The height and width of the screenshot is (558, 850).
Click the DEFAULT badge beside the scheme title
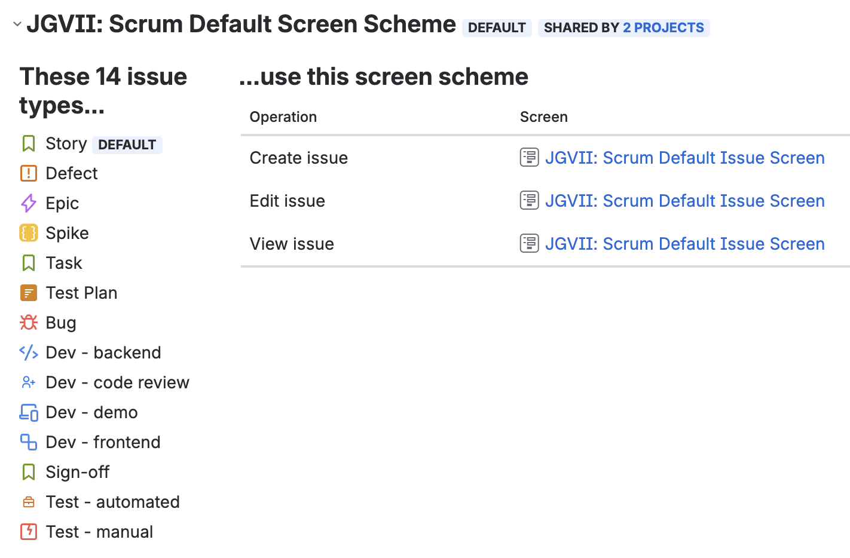[x=497, y=28]
